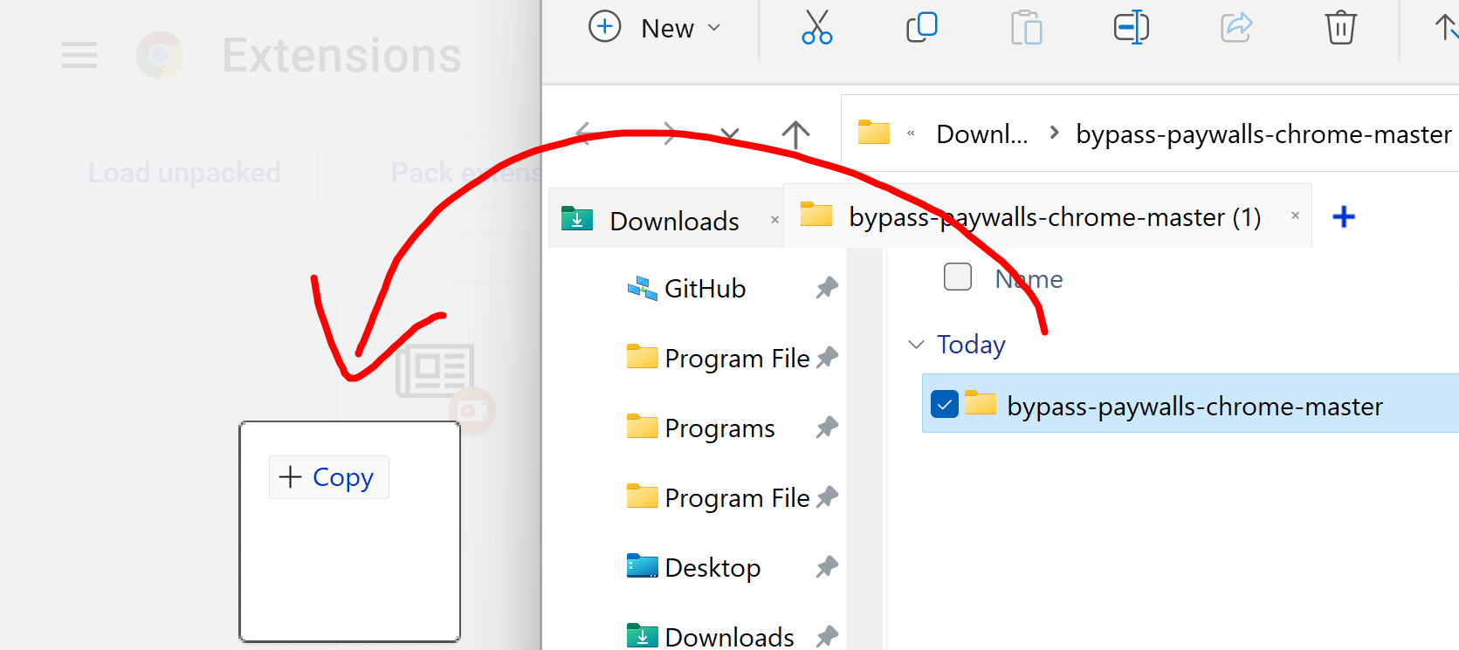
Task: Click the Rename icon in toolbar
Action: (x=1132, y=28)
